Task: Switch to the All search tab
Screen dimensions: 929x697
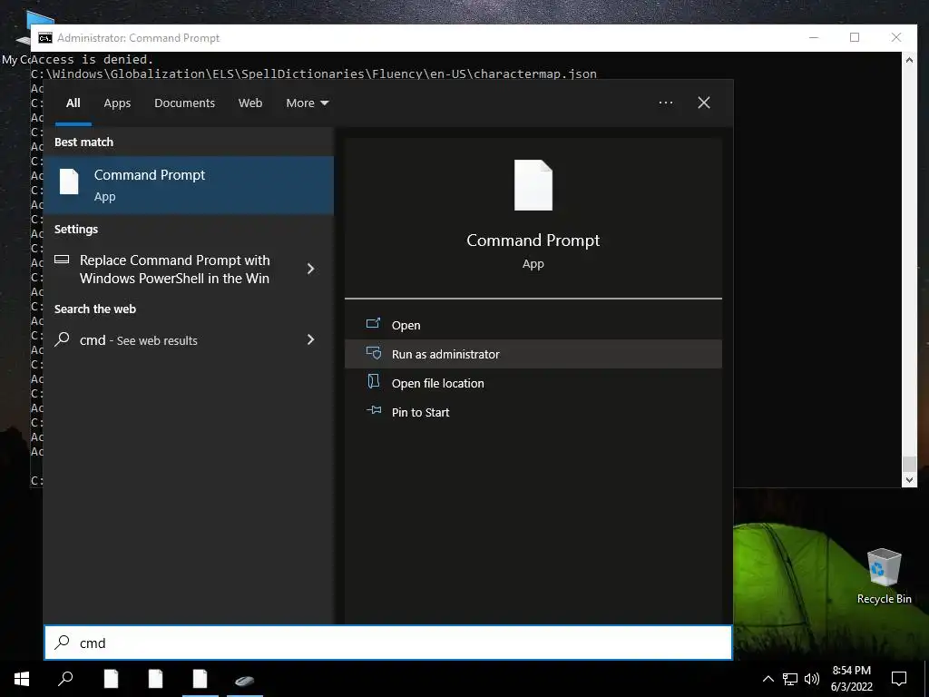Action: 73,103
